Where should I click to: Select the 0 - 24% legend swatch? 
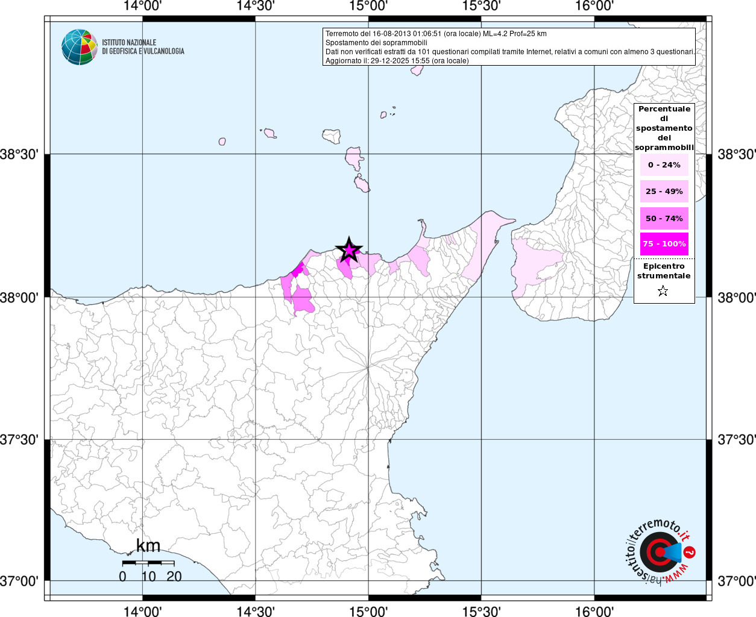tap(664, 165)
